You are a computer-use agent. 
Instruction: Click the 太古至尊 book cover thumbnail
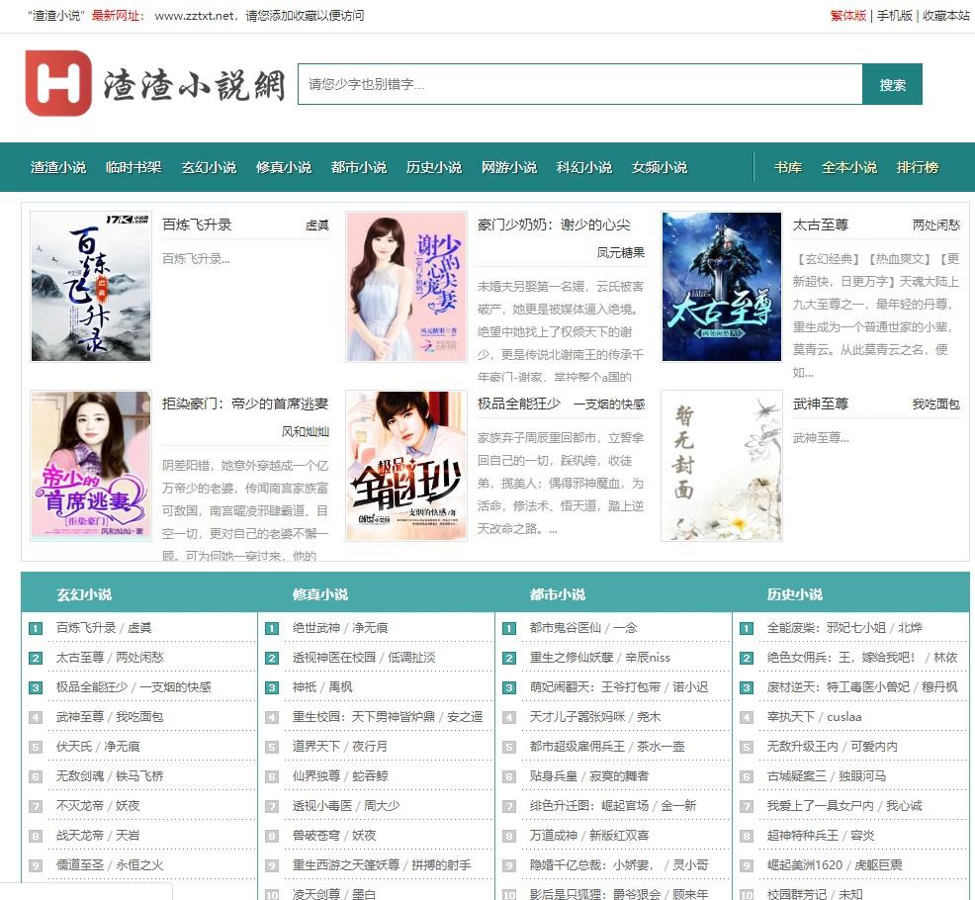point(721,287)
